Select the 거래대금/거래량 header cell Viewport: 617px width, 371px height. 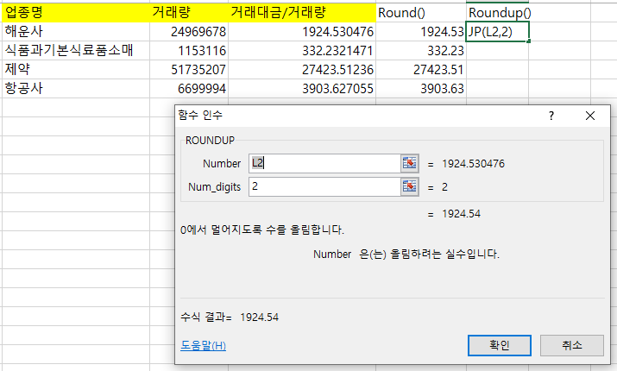point(302,13)
